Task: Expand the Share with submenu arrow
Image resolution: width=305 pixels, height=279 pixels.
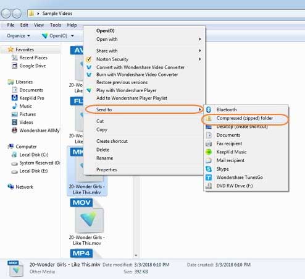Action: [x=200, y=51]
